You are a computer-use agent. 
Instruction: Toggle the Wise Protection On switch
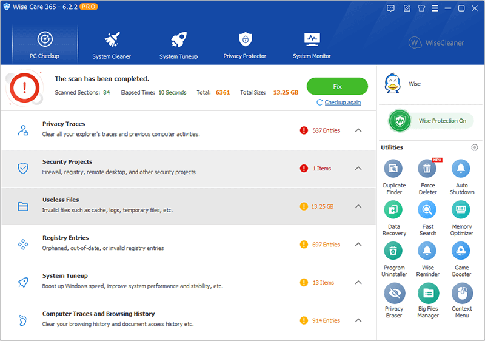point(430,121)
